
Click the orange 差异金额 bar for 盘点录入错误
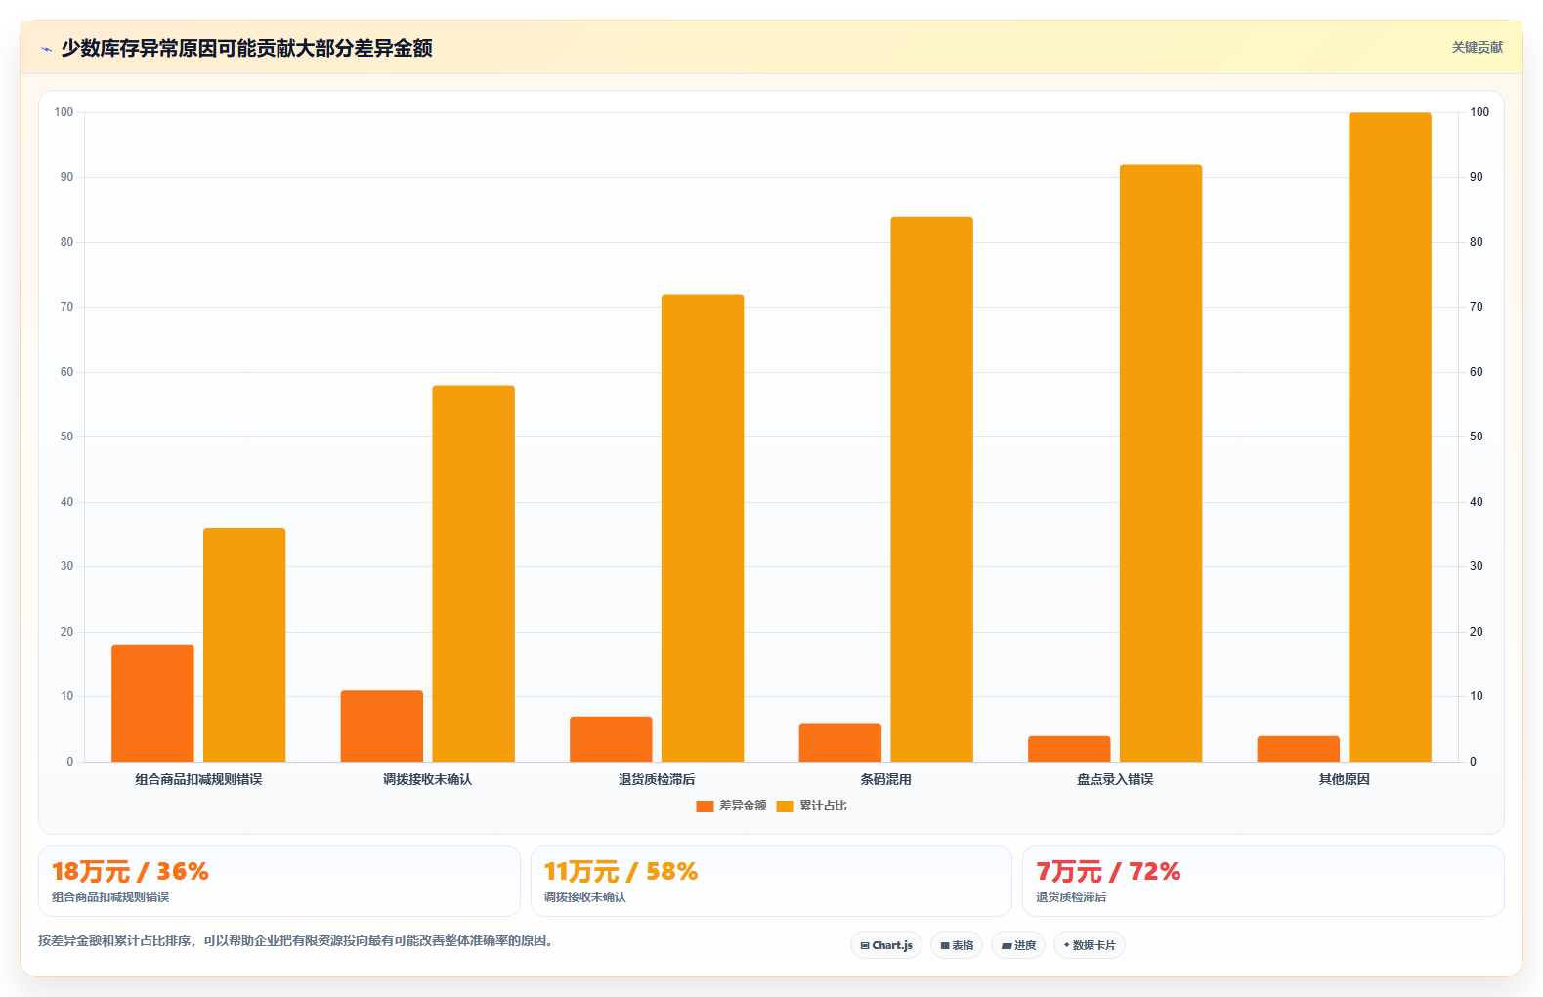[x=1069, y=749]
